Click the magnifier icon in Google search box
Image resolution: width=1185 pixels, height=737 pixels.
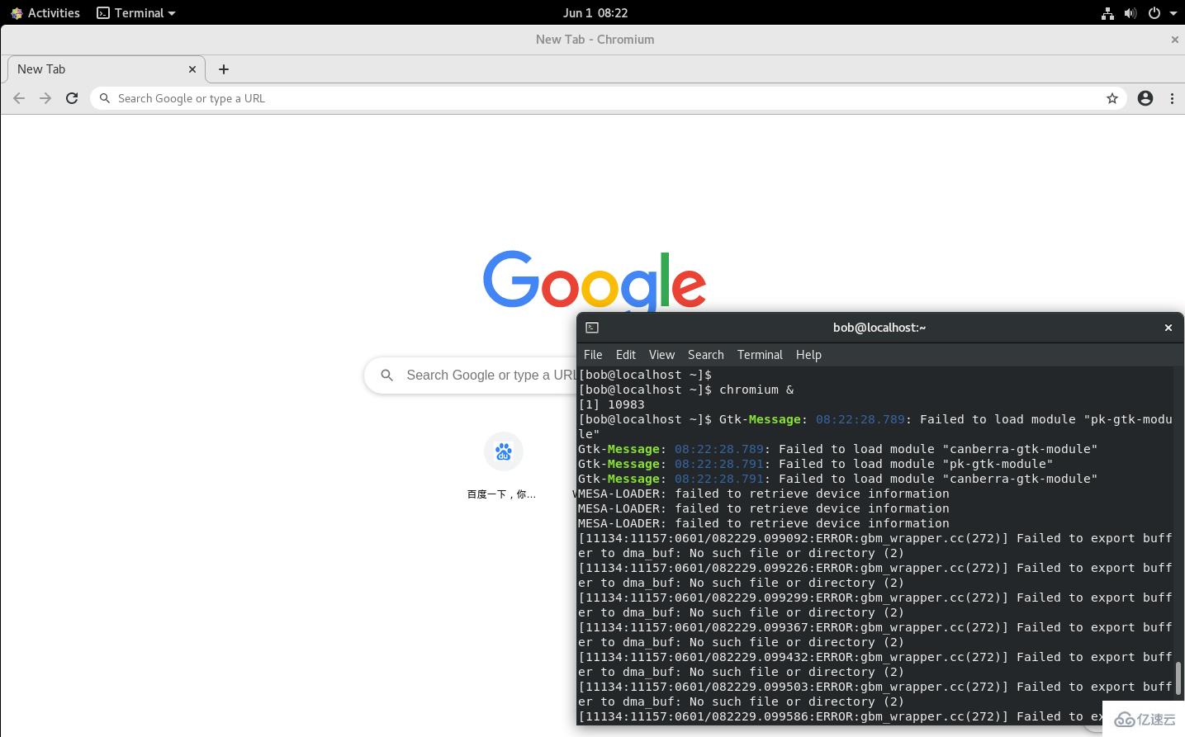pyautogui.click(x=386, y=375)
